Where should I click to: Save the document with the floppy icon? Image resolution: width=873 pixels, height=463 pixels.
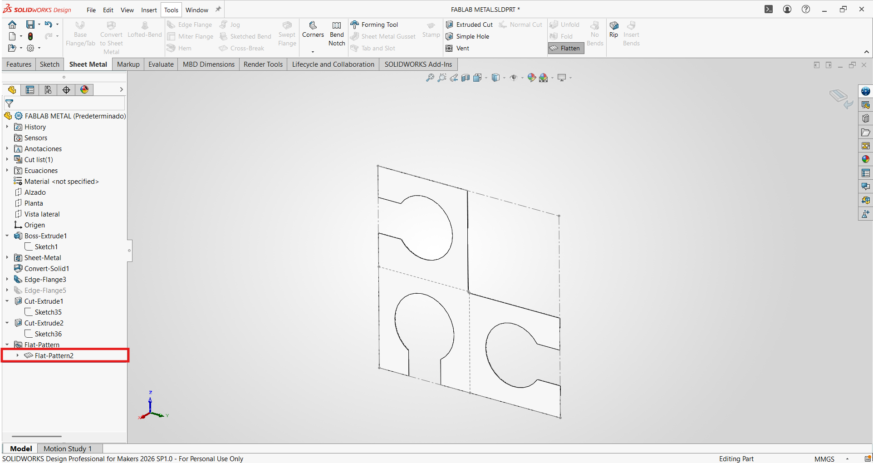30,25
